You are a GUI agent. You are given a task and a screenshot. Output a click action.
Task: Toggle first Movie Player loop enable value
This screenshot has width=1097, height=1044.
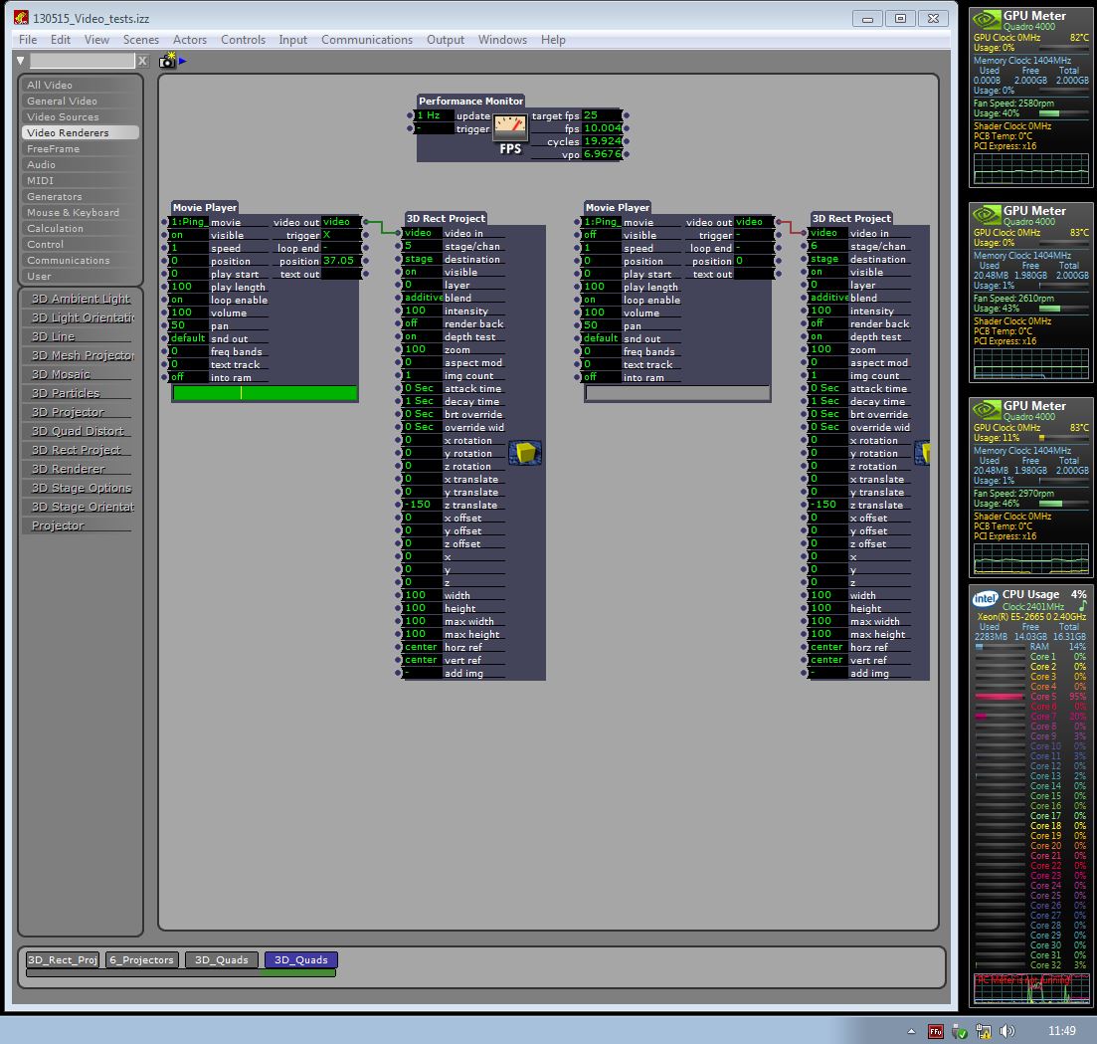coord(189,300)
